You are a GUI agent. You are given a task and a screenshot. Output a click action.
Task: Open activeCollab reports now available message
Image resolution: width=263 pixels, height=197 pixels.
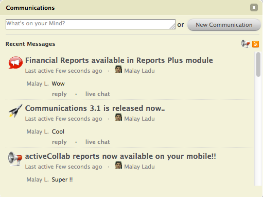[x=120, y=156]
